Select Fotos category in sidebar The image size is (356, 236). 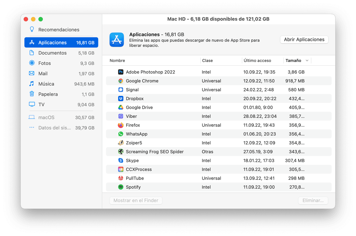point(61,63)
